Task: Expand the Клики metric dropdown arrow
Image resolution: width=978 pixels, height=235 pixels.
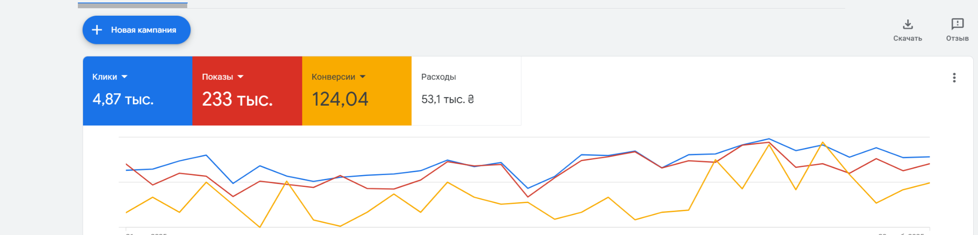Action: pos(125,77)
